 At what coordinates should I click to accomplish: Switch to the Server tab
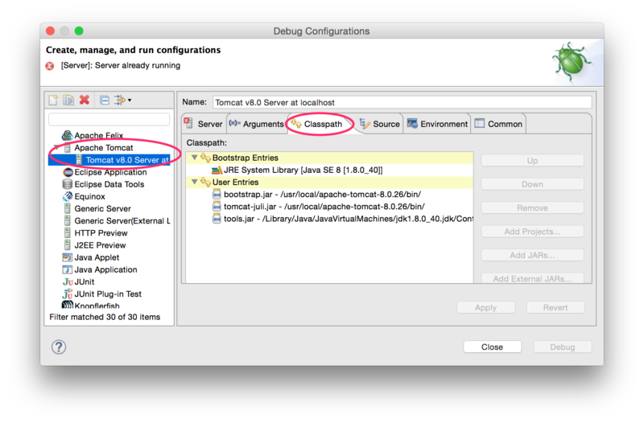(x=204, y=124)
